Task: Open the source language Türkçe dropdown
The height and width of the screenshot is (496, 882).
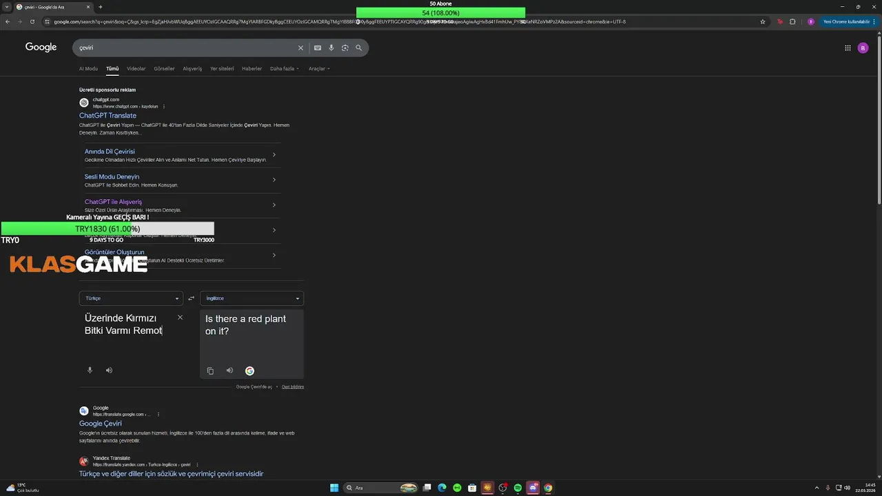Action: (x=131, y=298)
